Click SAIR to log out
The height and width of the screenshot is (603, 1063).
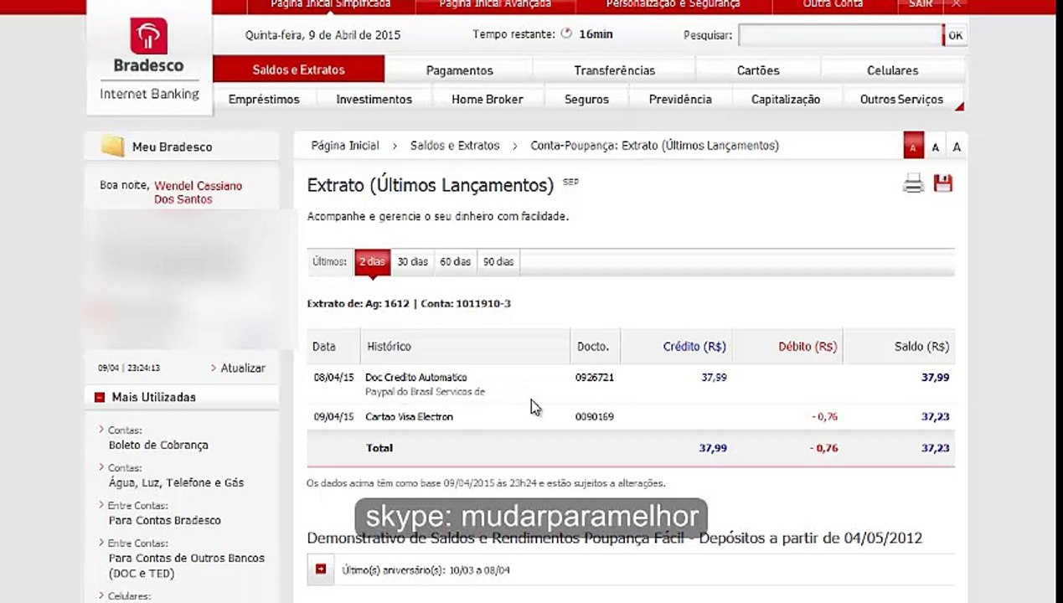pyautogui.click(x=921, y=4)
